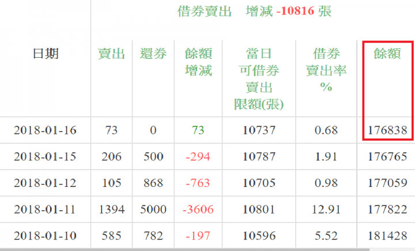Click the -10816 total change value
The image size is (415, 251).
tap(295, 11)
